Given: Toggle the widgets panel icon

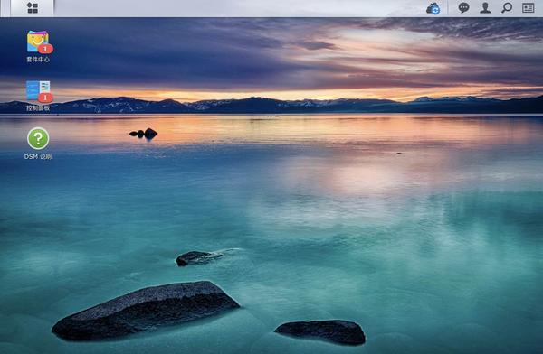Looking at the screenshot, I should pyautogui.click(x=529, y=8).
